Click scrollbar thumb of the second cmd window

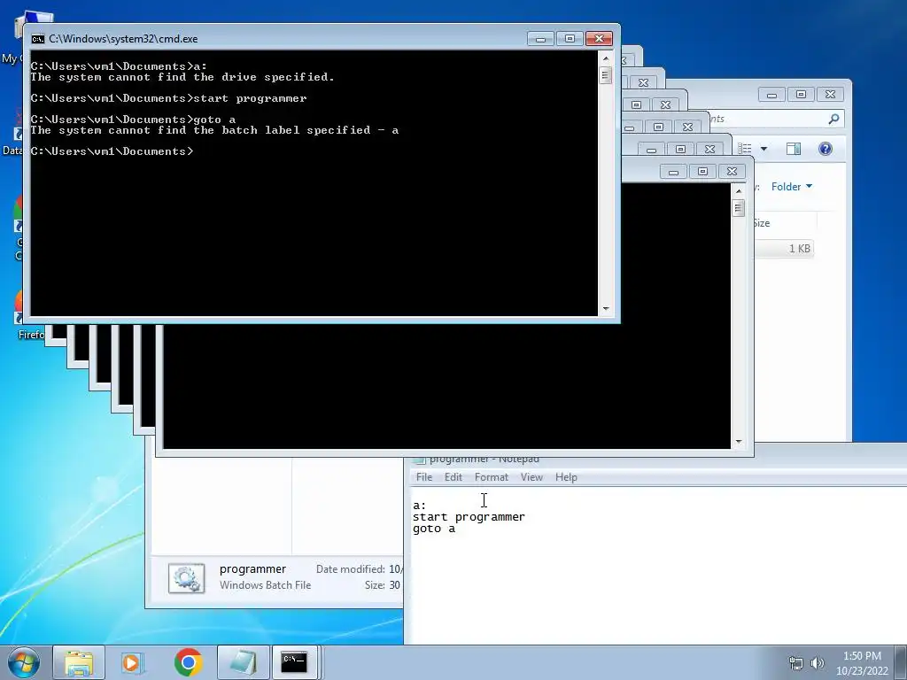point(738,207)
